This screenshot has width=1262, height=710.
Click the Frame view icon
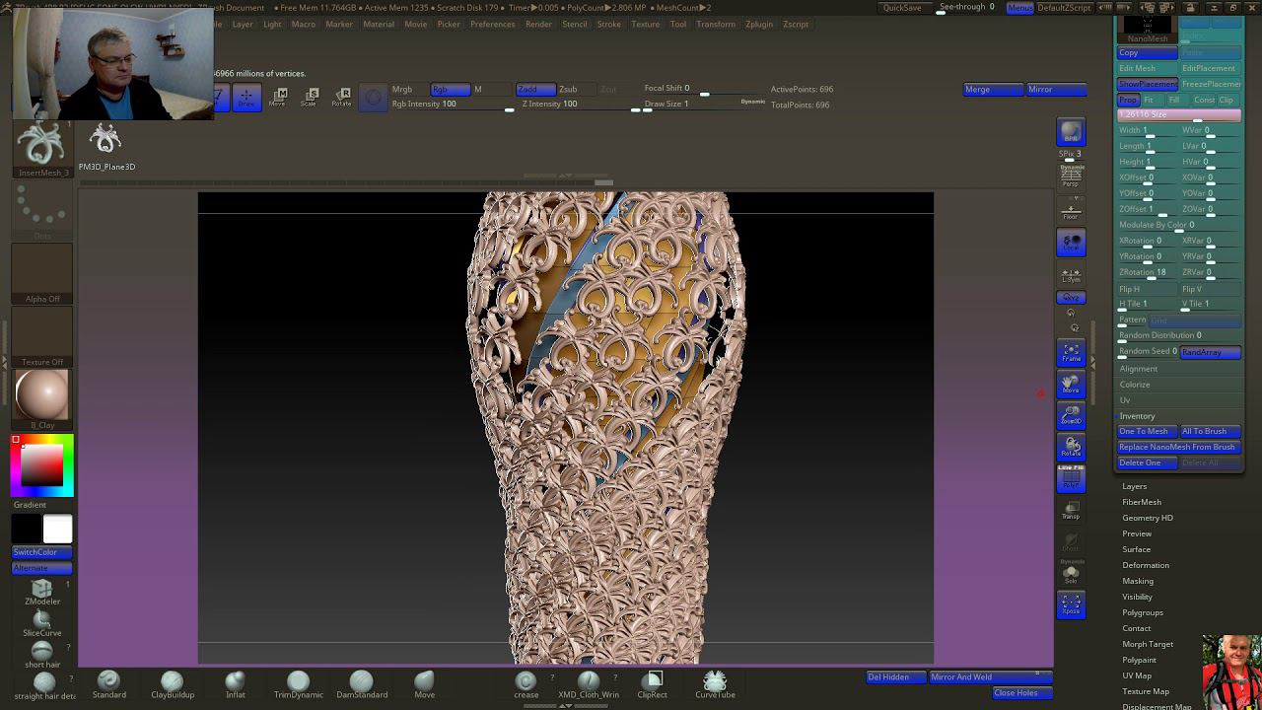point(1071,353)
